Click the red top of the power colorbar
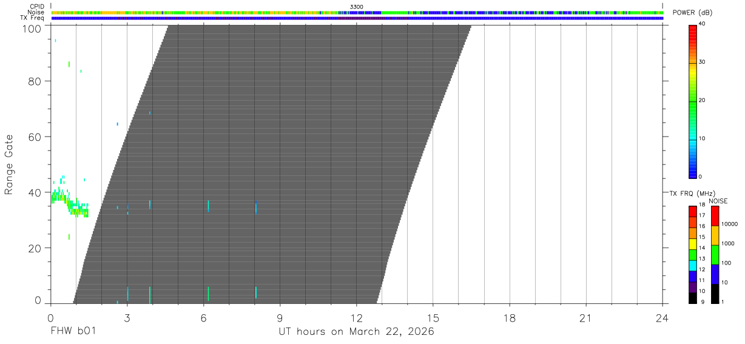The height and width of the screenshot is (344, 745). (692, 30)
